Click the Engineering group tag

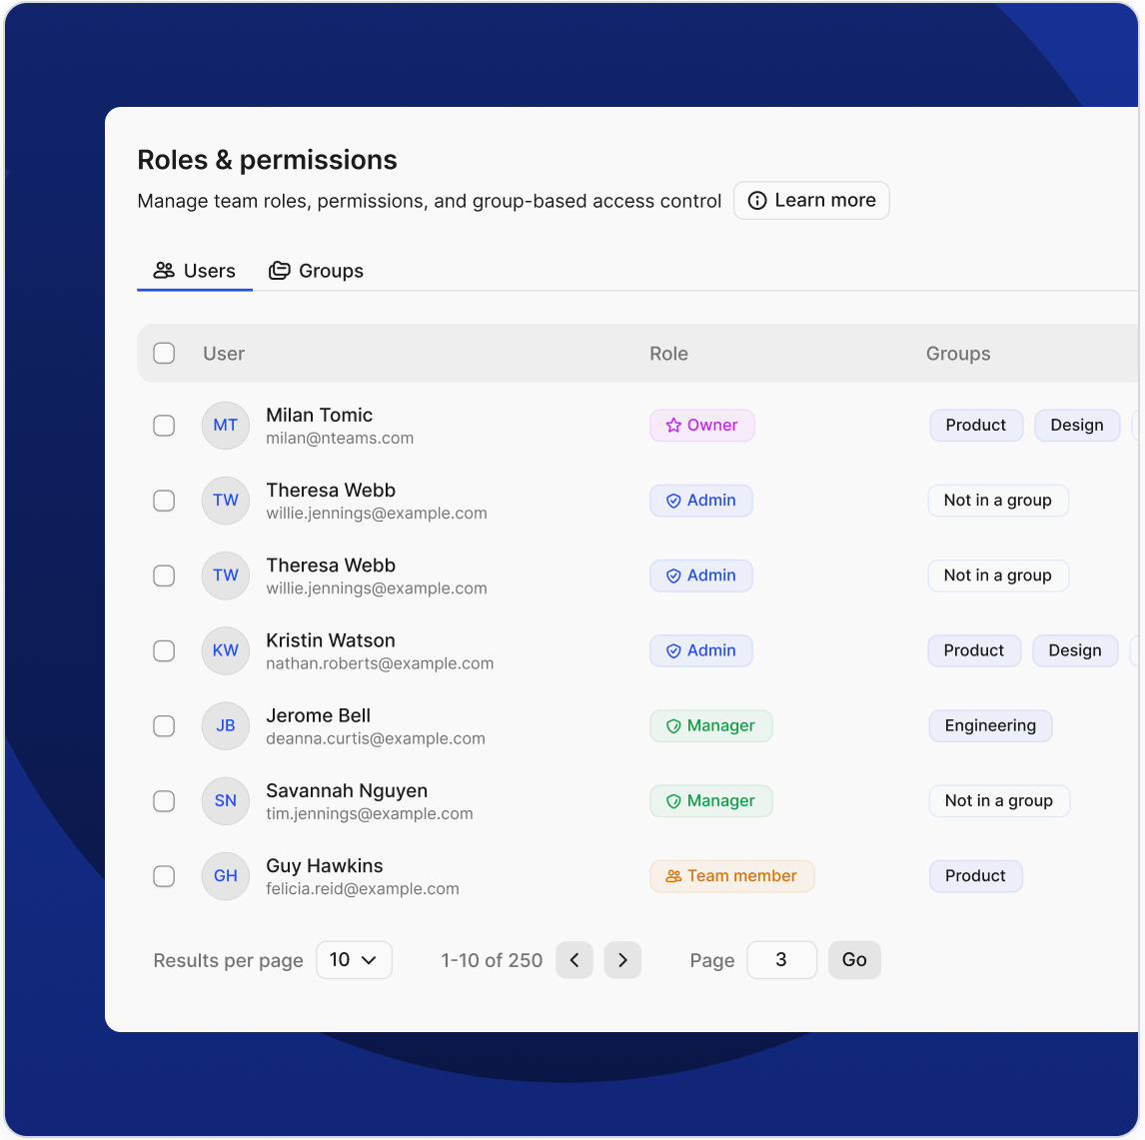click(x=990, y=726)
